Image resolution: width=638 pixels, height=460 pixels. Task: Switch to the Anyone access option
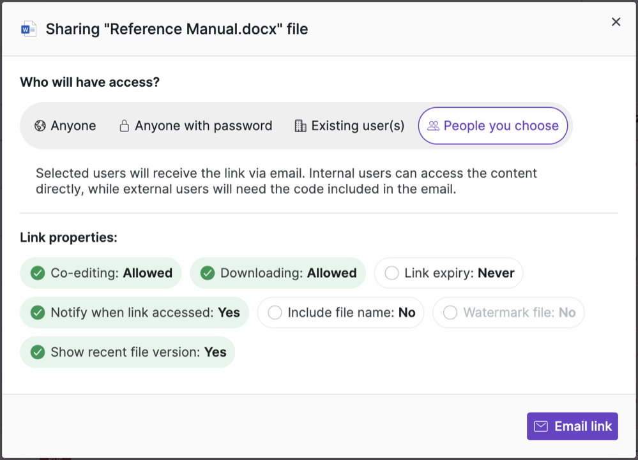tap(65, 126)
